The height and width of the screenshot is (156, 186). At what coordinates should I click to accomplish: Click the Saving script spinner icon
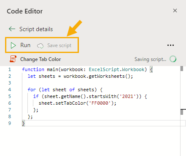[x=173, y=59]
